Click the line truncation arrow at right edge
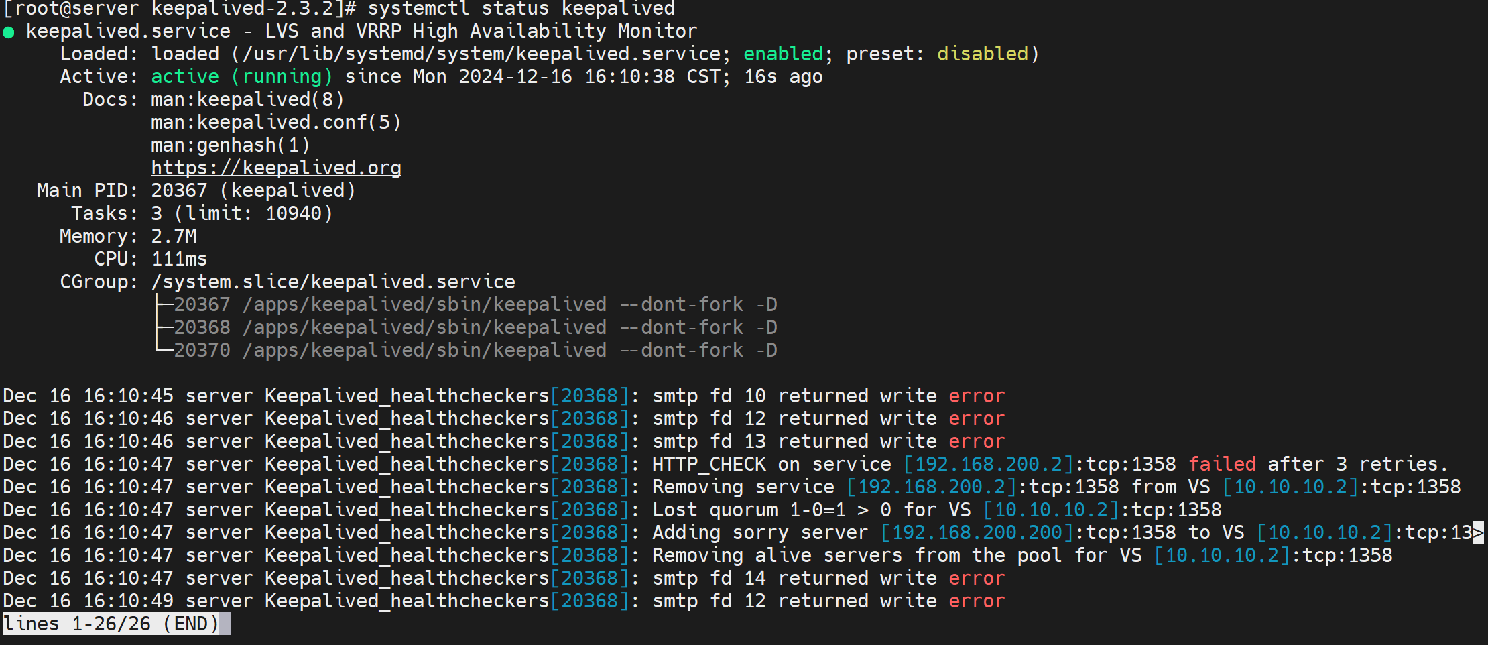 [1478, 532]
